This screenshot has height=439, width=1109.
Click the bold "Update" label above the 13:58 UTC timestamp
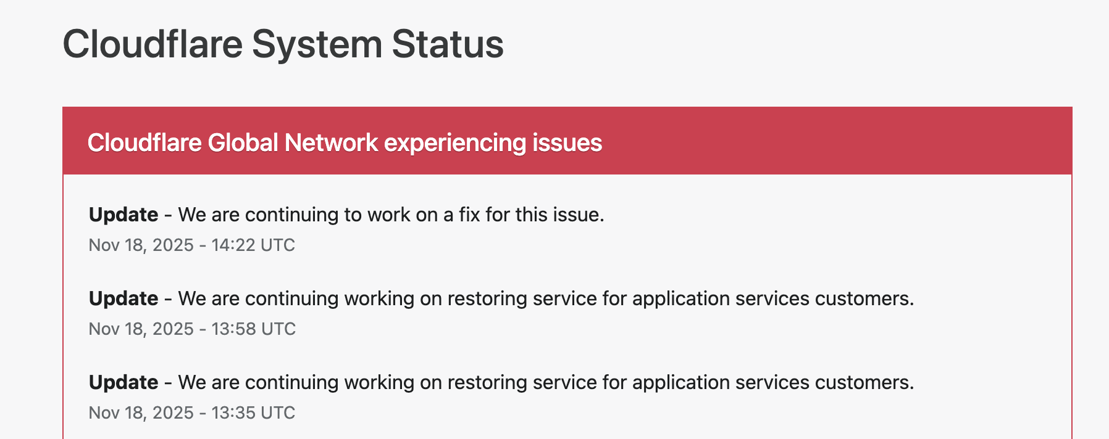tap(123, 298)
